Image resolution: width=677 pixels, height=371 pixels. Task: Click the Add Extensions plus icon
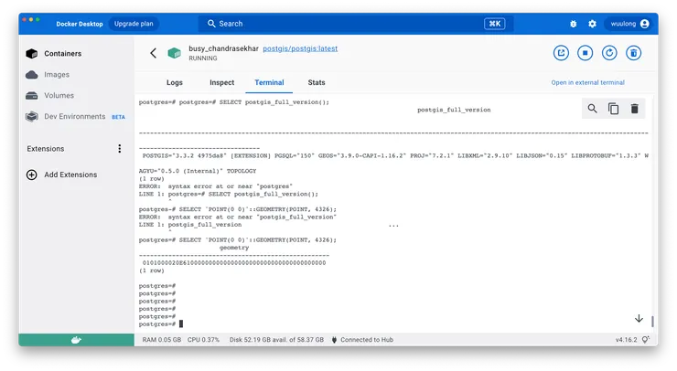tap(31, 175)
